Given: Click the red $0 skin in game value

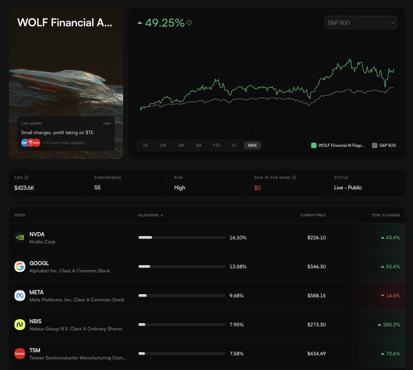Looking at the screenshot, I should click(x=258, y=188).
